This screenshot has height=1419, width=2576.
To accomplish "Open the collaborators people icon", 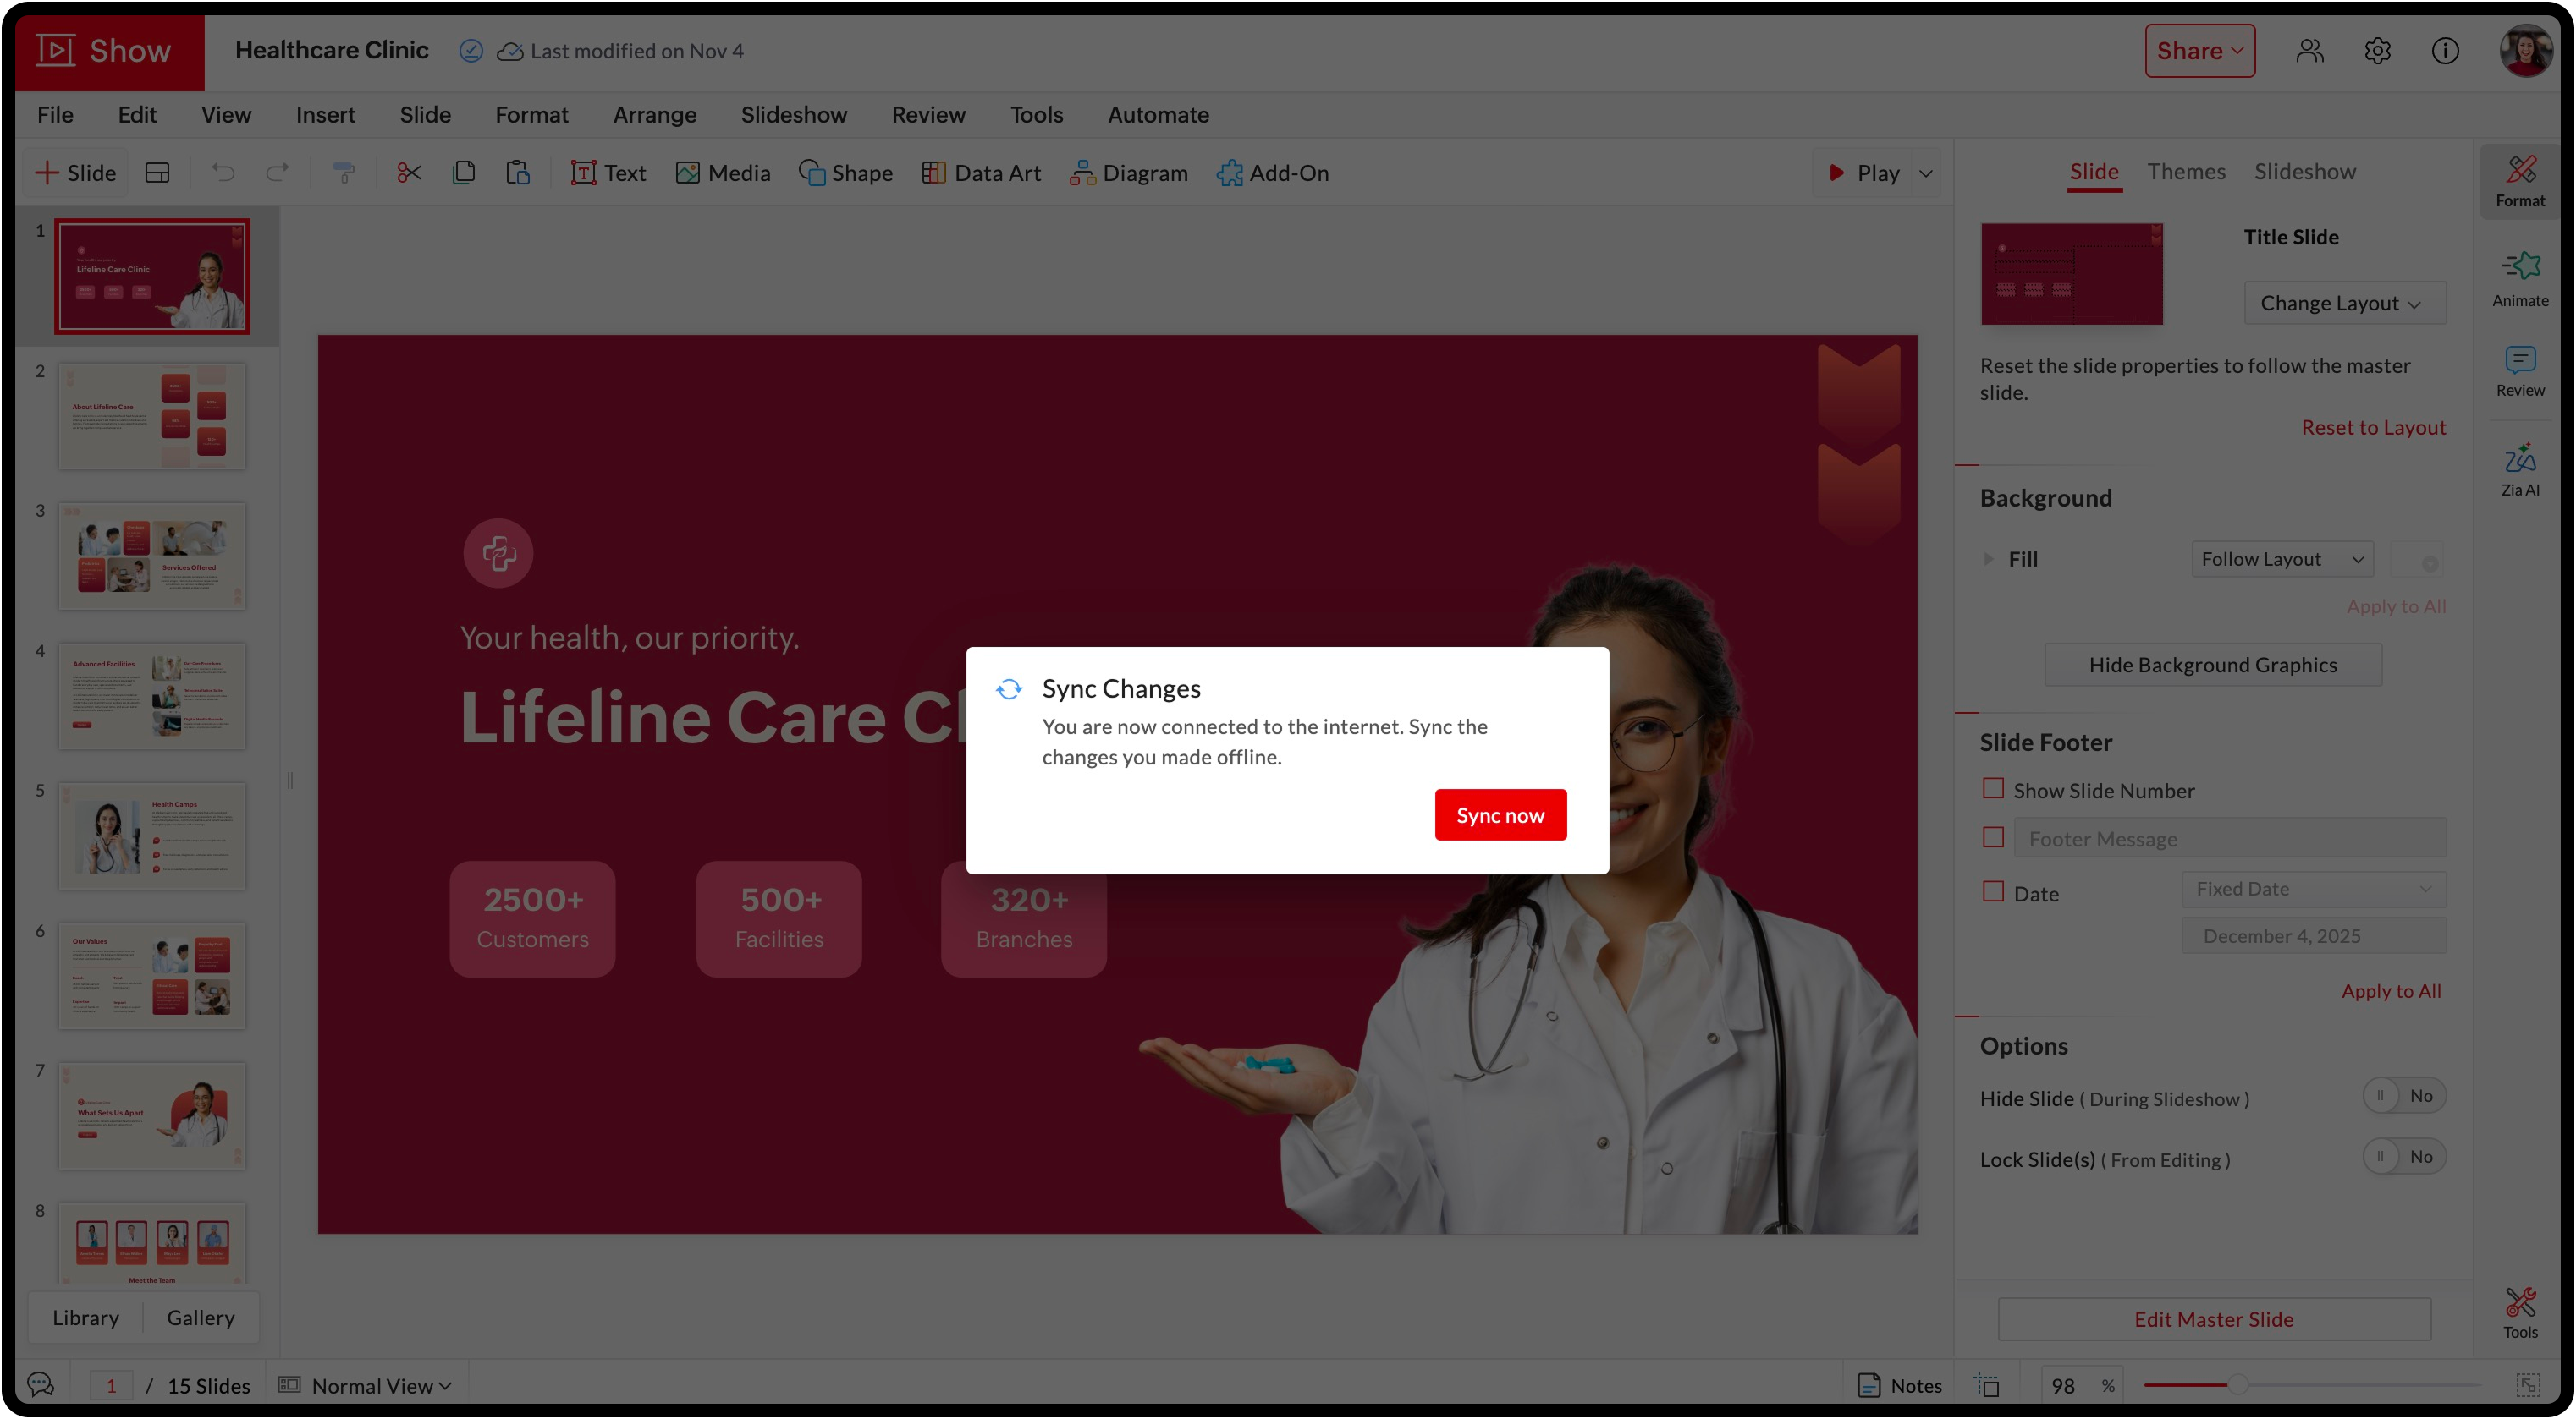I will pyautogui.click(x=2309, y=51).
